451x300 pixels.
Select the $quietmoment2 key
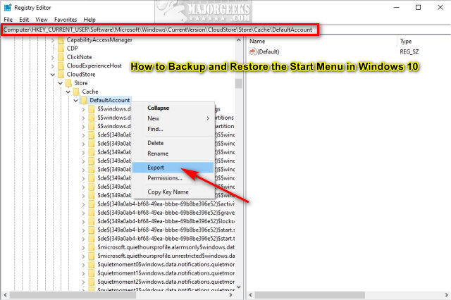(166, 282)
